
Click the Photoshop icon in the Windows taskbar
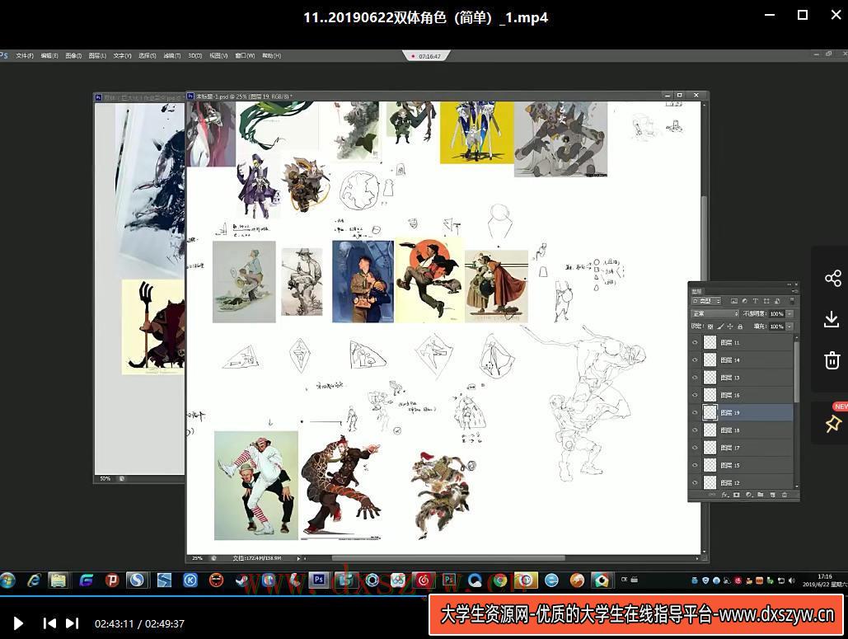(319, 580)
